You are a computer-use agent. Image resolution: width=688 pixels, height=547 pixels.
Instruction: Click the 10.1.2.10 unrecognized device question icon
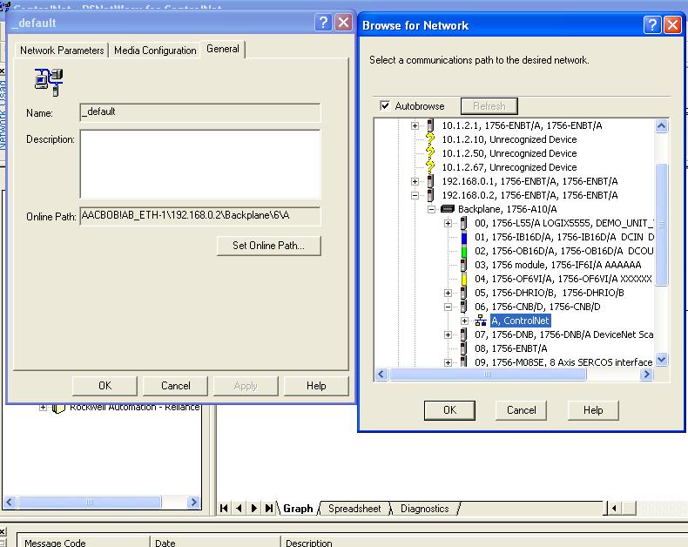(x=430, y=139)
